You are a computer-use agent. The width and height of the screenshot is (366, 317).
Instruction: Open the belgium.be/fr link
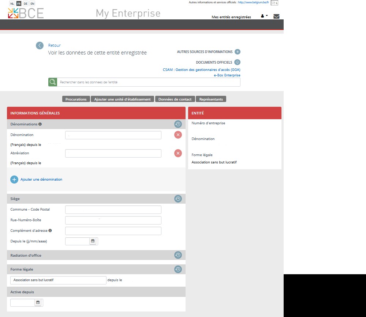tap(254, 2)
